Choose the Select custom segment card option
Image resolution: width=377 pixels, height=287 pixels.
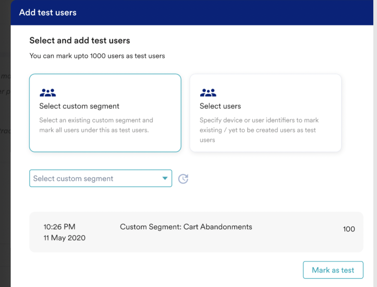(x=105, y=113)
